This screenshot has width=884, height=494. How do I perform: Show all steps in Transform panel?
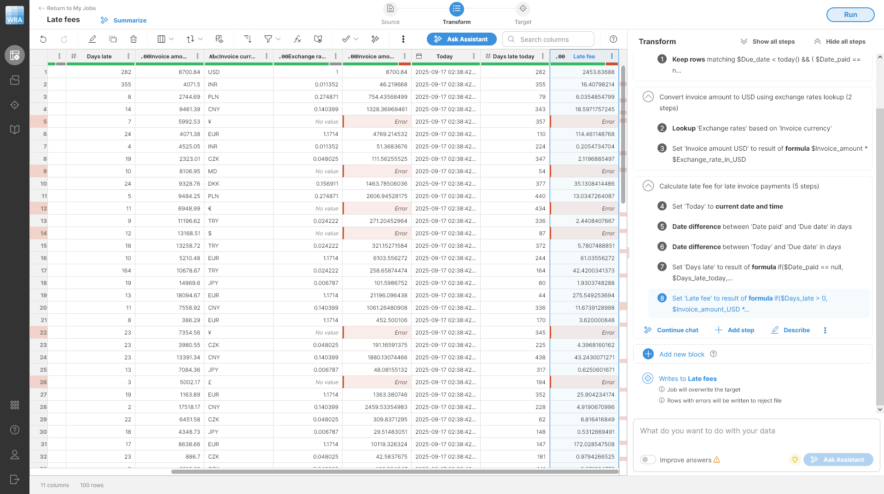pyautogui.click(x=768, y=42)
